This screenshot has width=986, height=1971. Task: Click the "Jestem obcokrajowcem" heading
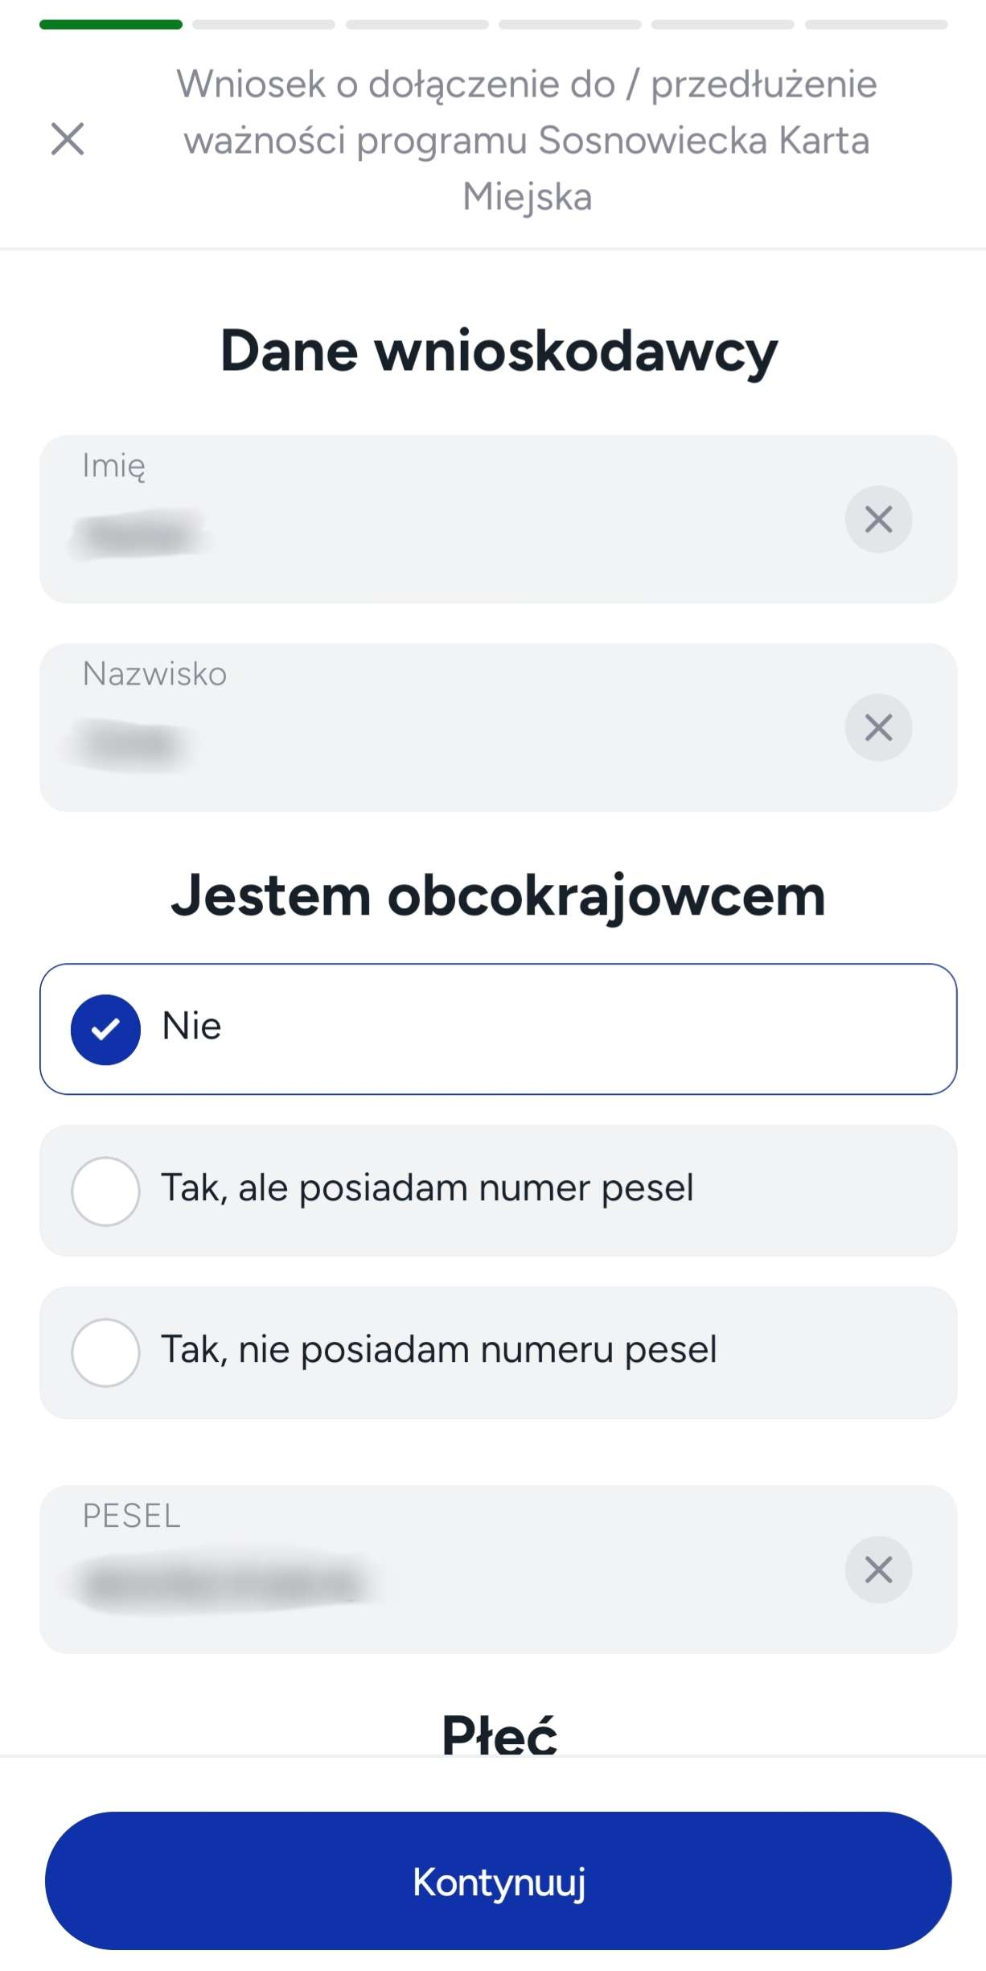499,895
